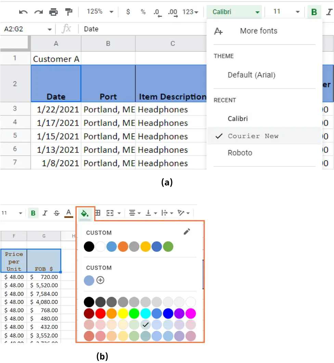
Task: Open the zoom level dropdown showing 125%
Action: (99, 12)
